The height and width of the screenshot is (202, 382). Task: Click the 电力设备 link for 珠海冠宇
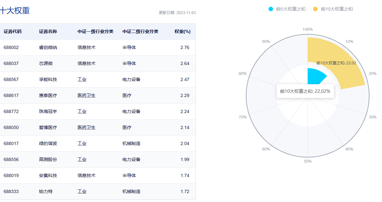pyautogui.click(x=131, y=111)
